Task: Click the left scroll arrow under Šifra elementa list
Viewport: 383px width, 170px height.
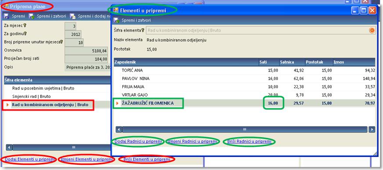Action: (x=9, y=147)
